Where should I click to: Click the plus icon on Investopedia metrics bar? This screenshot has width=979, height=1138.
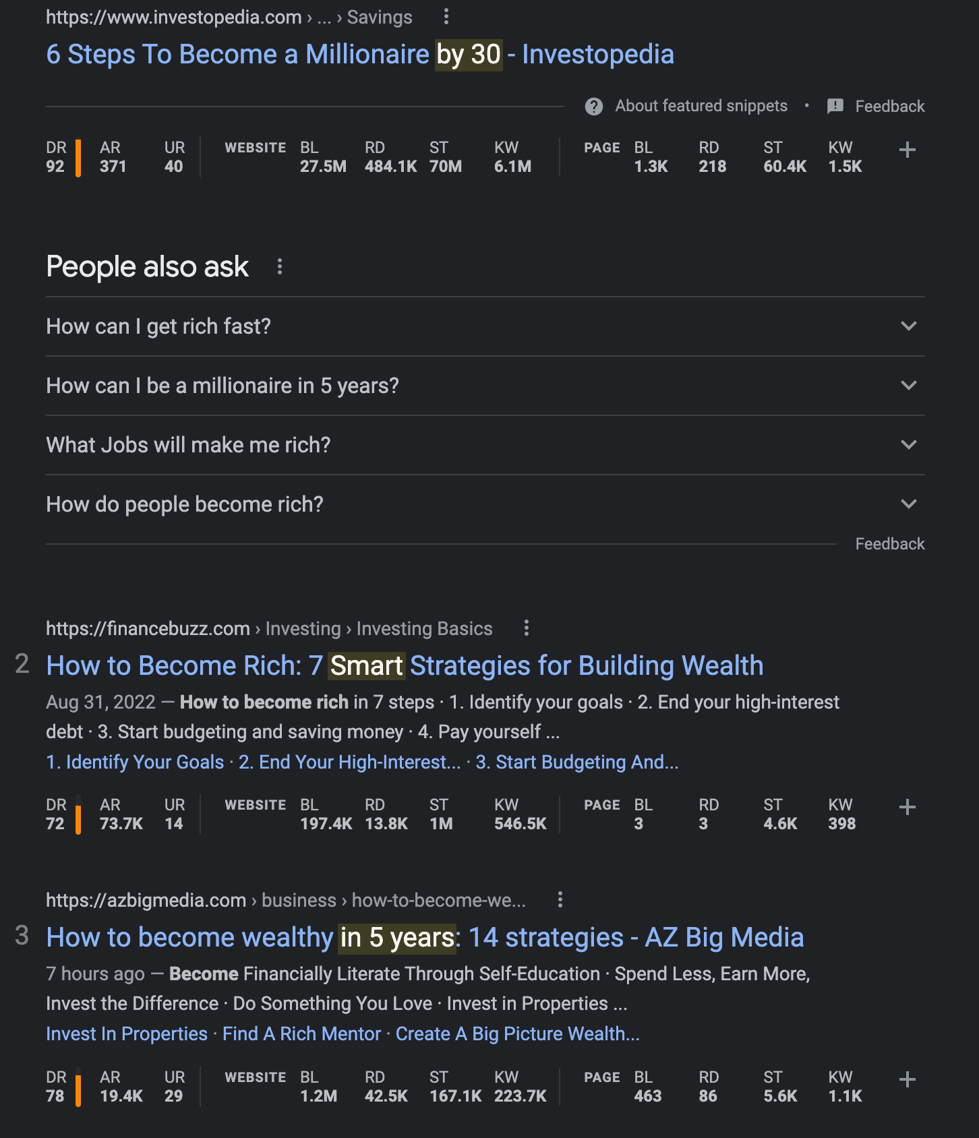907,151
